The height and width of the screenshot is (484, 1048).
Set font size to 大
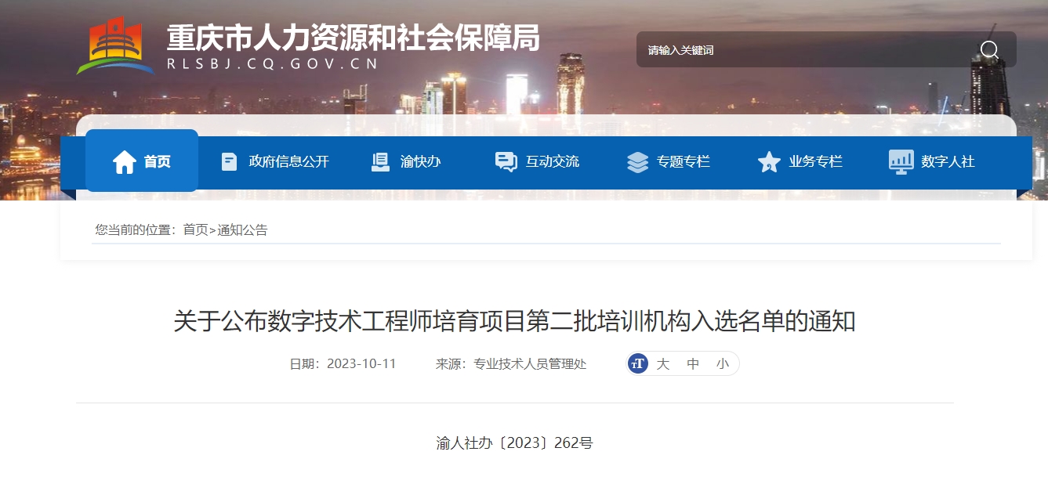point(663,363)
